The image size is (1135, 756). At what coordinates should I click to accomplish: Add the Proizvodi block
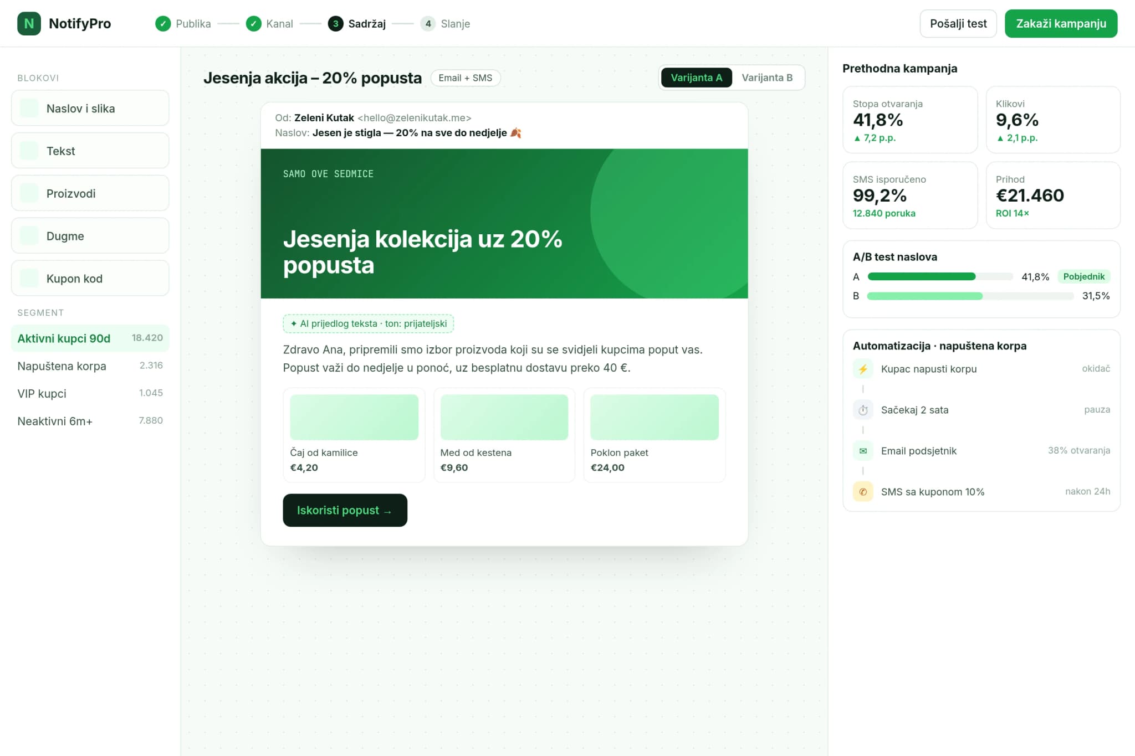[90, 193]
